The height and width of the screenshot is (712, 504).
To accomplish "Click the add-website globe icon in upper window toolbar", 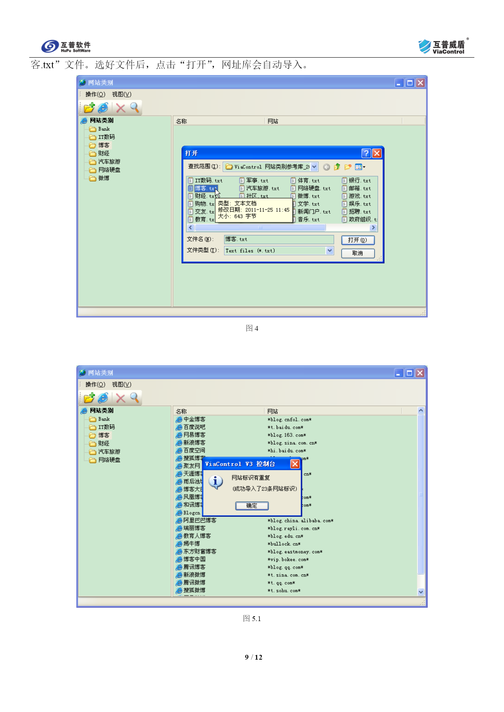I will [104, 108].
